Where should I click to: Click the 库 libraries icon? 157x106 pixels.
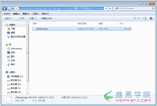[7, 44]
